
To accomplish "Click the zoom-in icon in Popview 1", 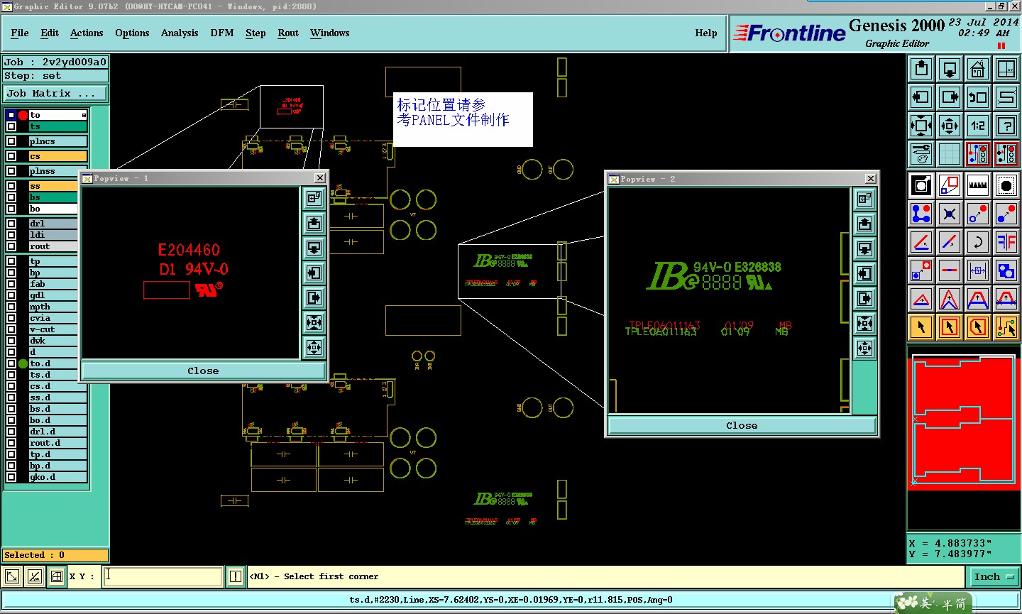I will [x=314, y=323].
